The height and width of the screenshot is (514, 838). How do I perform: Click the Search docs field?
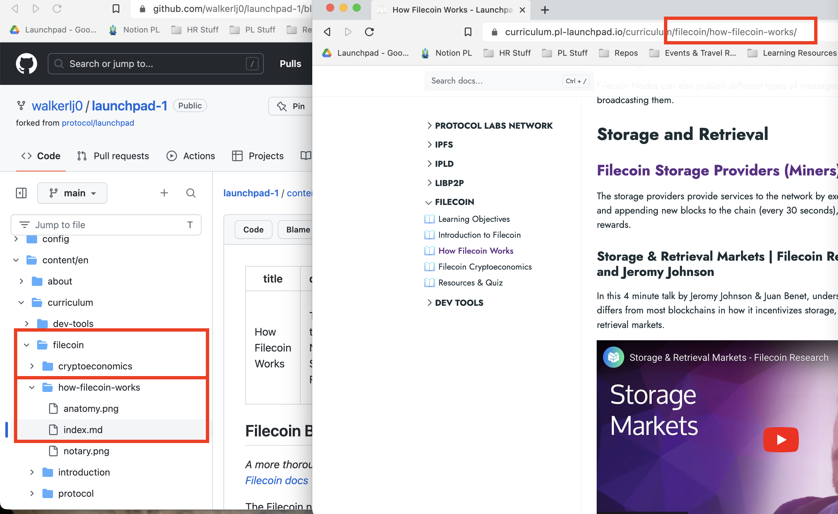click(x=509, y=81)
